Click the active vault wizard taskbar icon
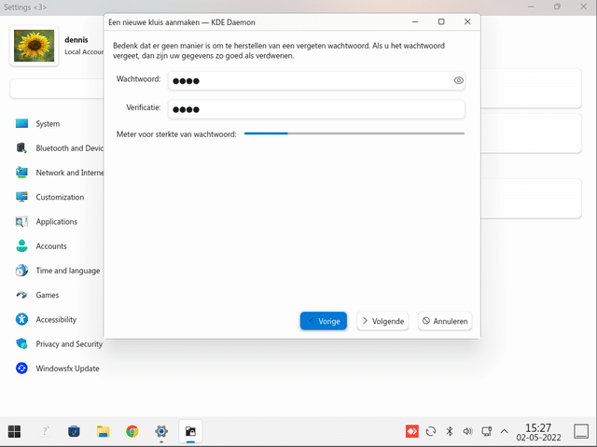The width and height of the screenshot is (597, 447). [x=190, y=431]
